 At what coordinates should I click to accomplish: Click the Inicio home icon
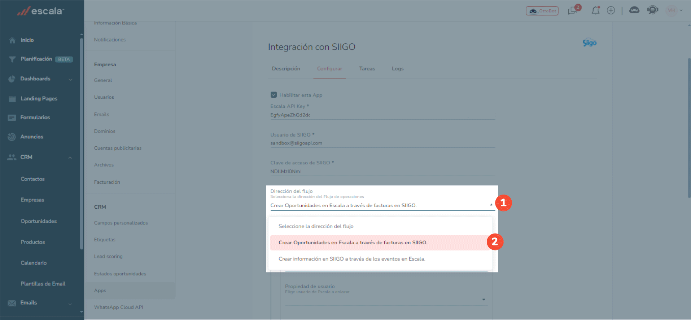12,40
